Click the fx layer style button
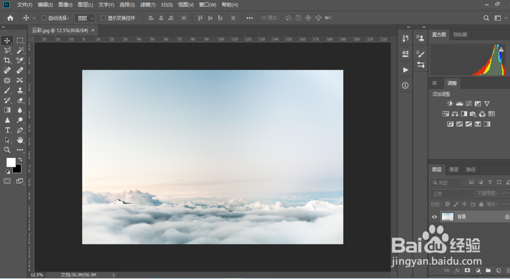Image resolution: width=510 pixels, height=279 pixels. [457, 270]
